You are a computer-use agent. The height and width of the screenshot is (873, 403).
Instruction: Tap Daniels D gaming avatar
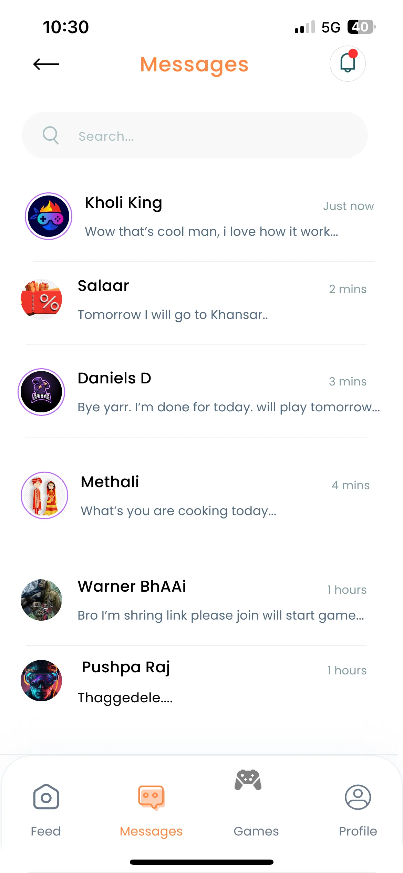pos(41,392)
